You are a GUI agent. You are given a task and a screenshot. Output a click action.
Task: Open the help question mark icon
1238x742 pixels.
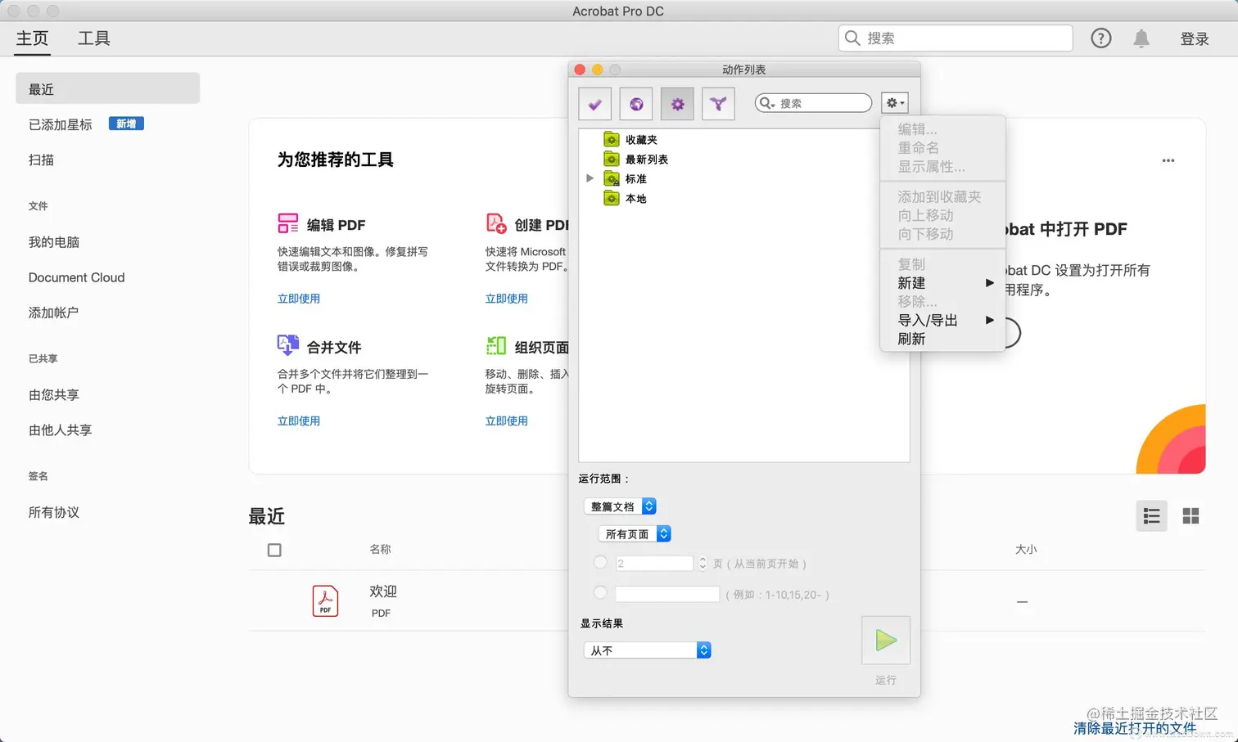point(1101,38)
